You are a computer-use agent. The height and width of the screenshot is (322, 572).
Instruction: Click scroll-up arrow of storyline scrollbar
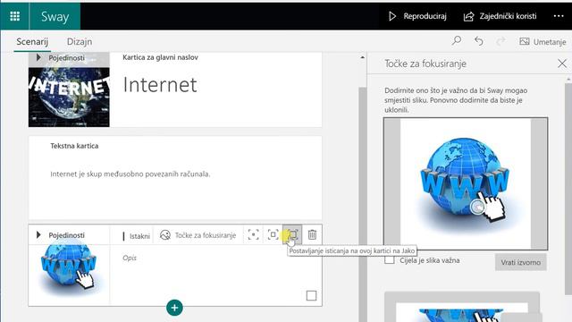tap(362, 57)
